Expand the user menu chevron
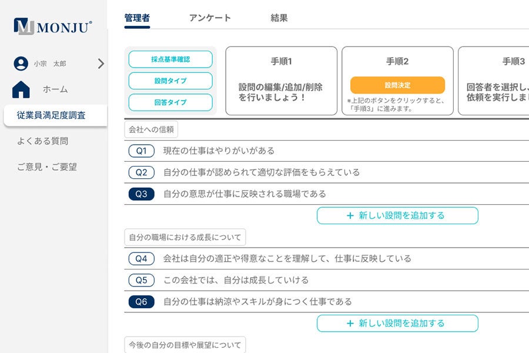The height and width of the screenshot is (353, 529). point(101,64)
